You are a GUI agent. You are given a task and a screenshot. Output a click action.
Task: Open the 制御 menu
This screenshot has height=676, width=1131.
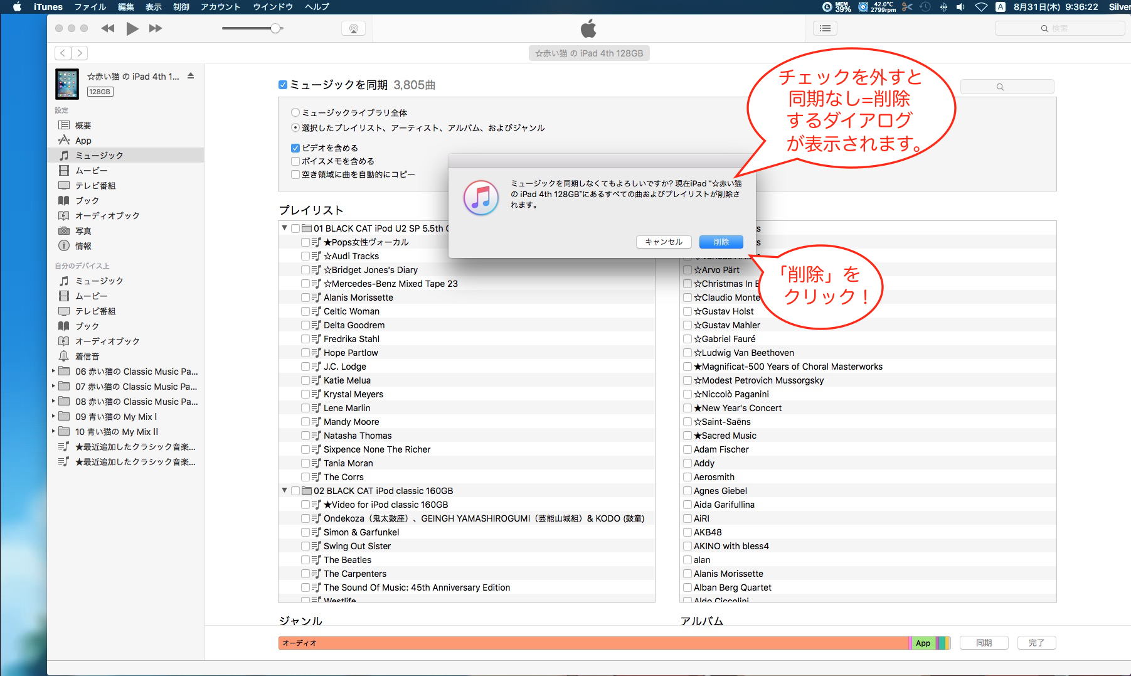coord(181,7)
